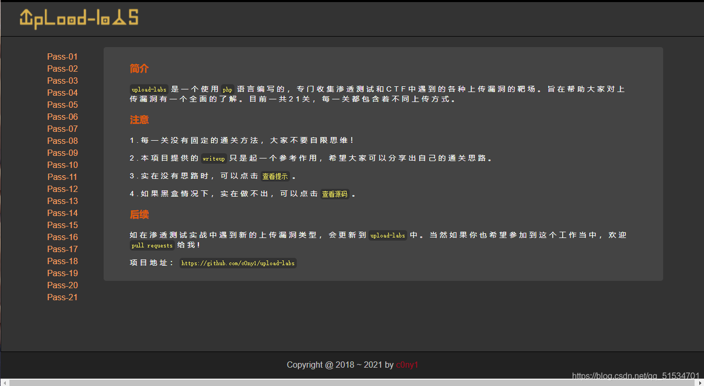Go to Pass-09

[x=62, y=153]
